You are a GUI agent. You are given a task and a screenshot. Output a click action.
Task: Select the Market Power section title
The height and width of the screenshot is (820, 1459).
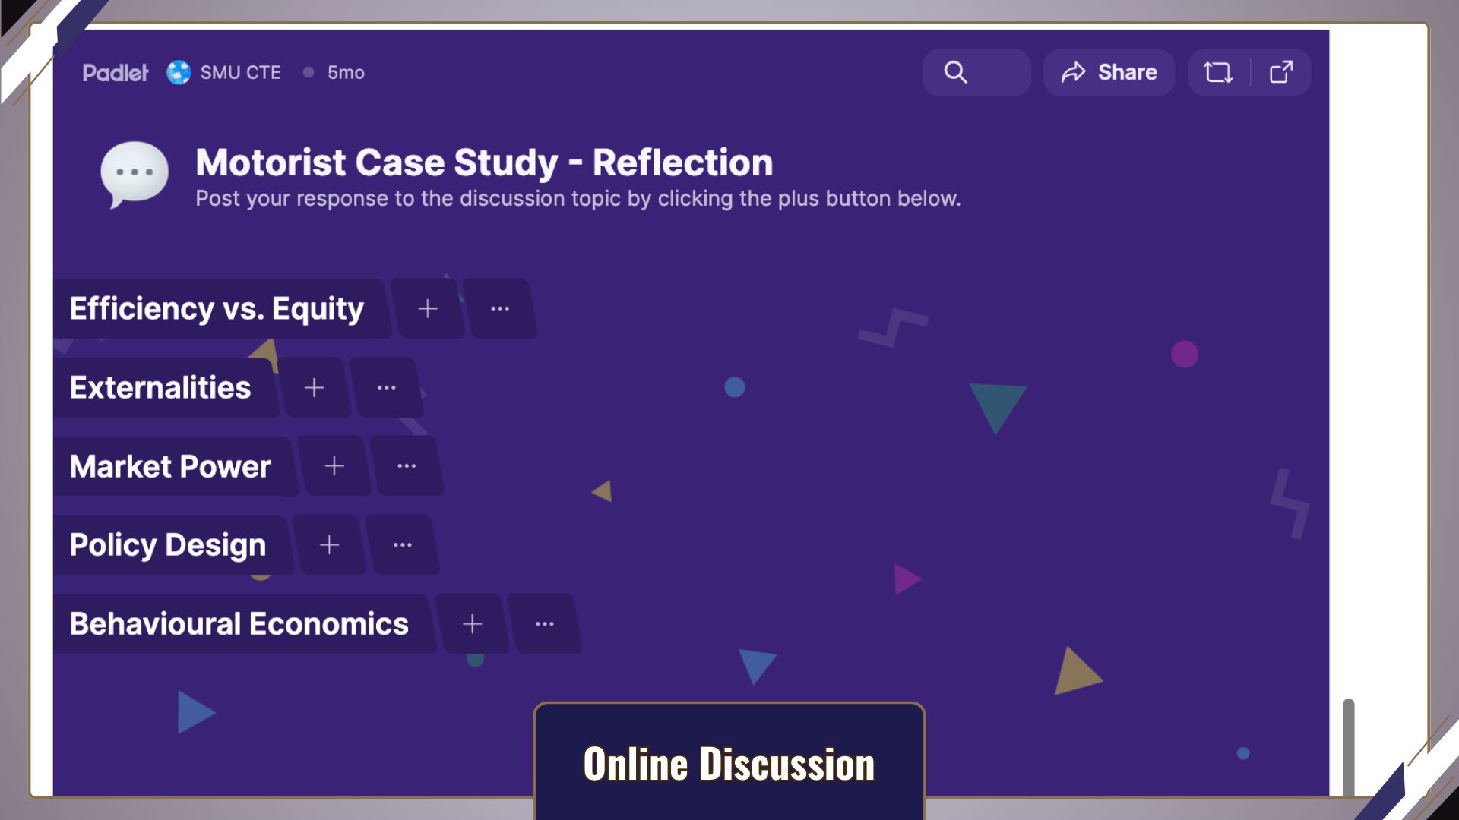coord(170,466)
